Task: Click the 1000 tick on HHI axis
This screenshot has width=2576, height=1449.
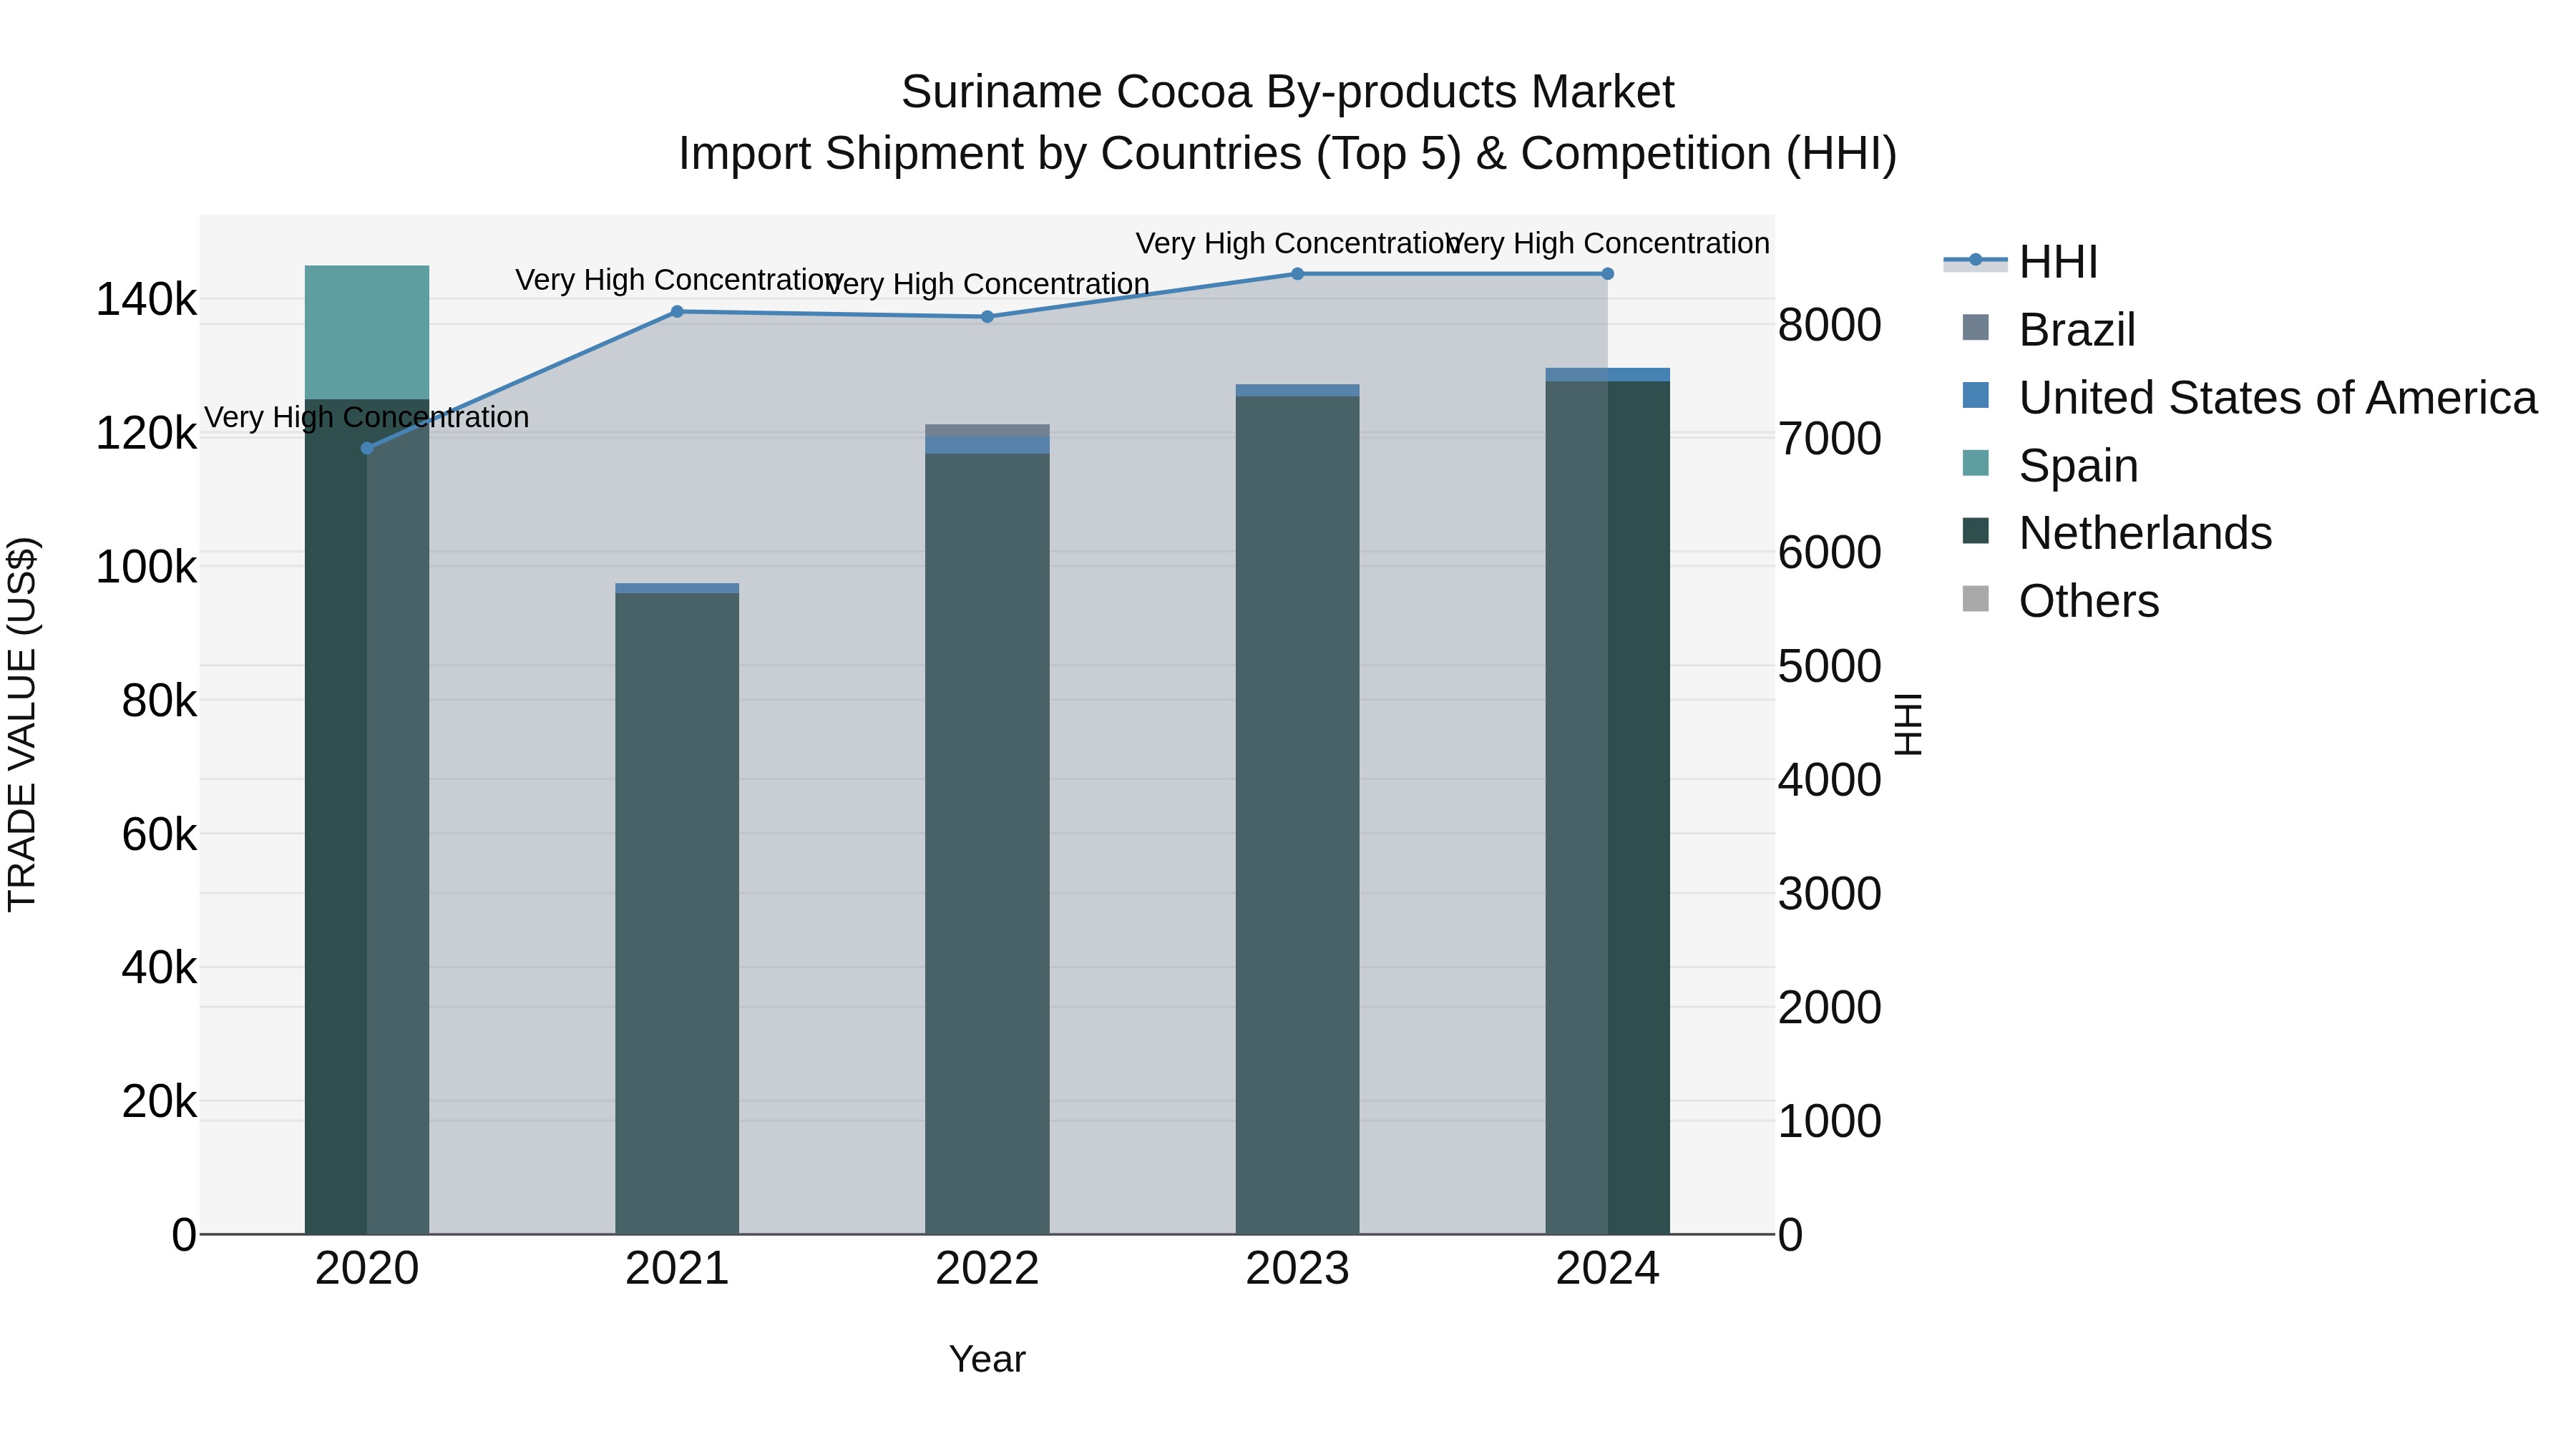Action: [1830, 1121]
